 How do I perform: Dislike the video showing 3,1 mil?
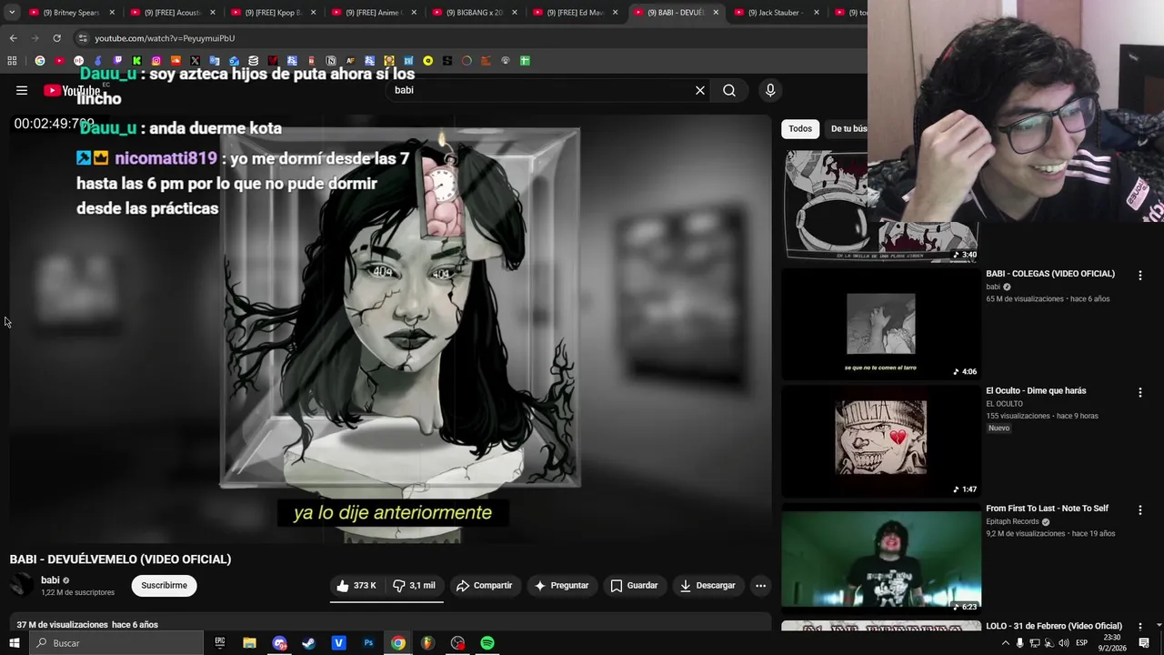(x=414, y=586)
